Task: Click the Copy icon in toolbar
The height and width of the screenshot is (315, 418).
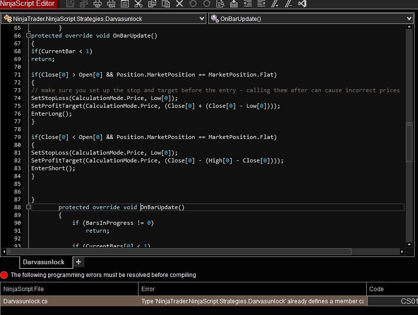Action: [152, 4]
